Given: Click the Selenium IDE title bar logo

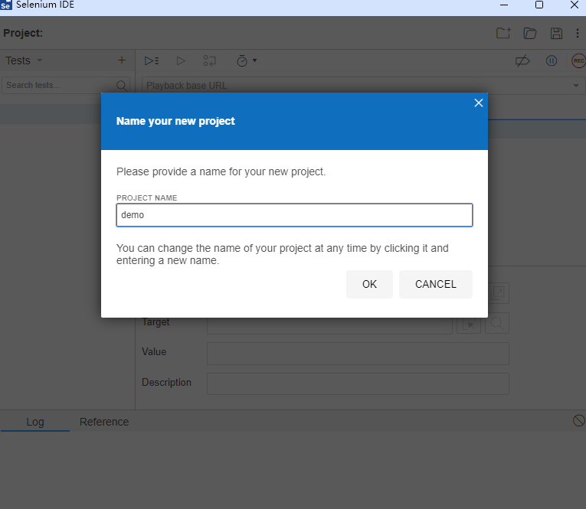Looking at the screenshot, I should 6,5.
